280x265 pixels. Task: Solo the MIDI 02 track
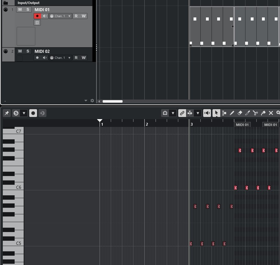click(28, 51)
